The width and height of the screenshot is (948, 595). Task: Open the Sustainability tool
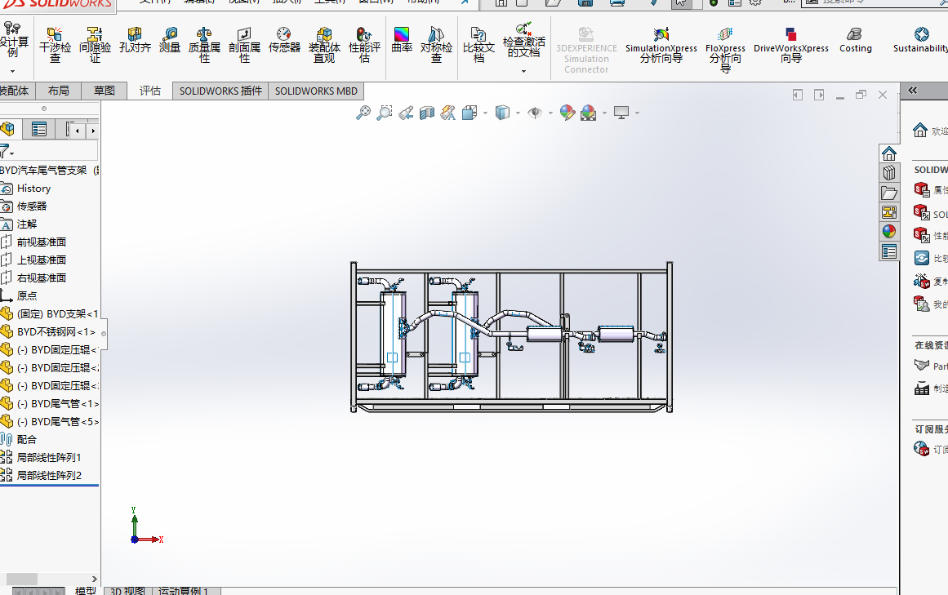tap(920, 41)
